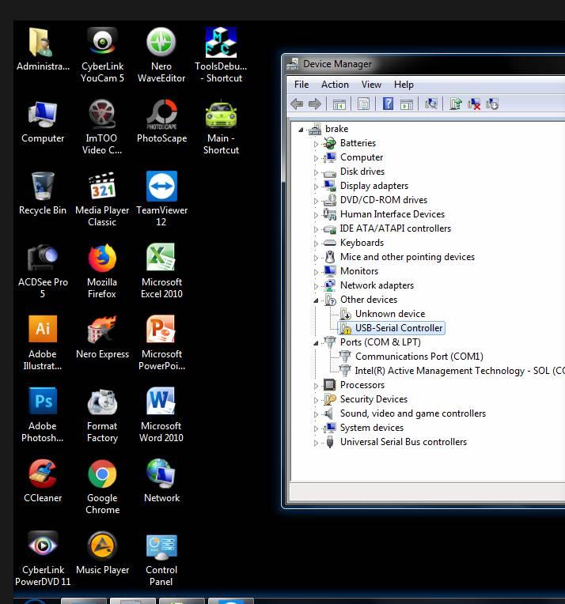Select Sound, video and game controllers row

click(412, 413)
